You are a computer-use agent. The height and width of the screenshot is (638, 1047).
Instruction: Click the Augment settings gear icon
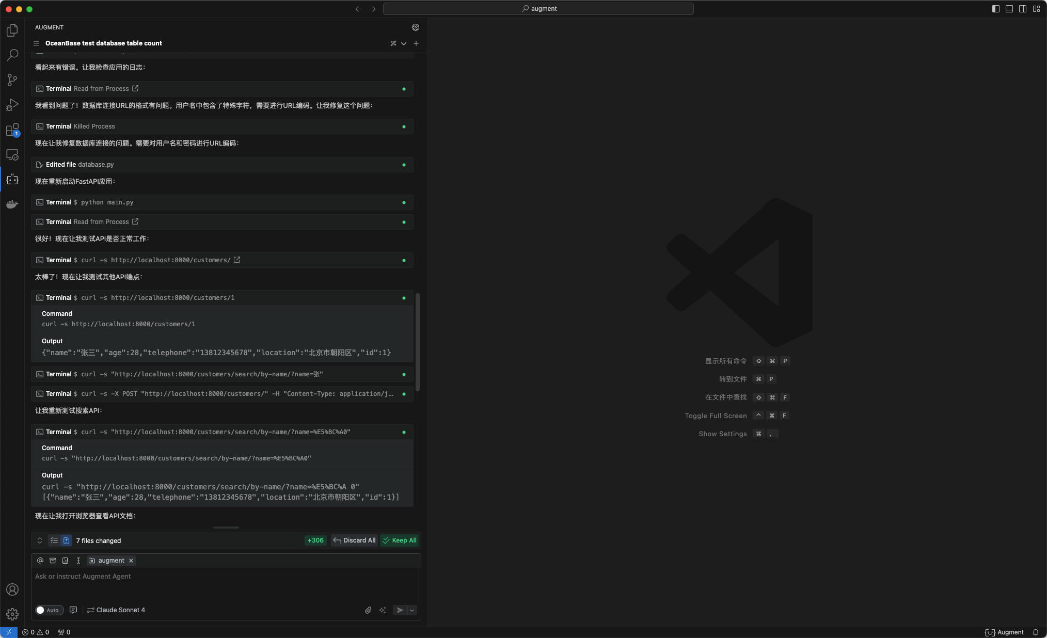click(416, 27)
